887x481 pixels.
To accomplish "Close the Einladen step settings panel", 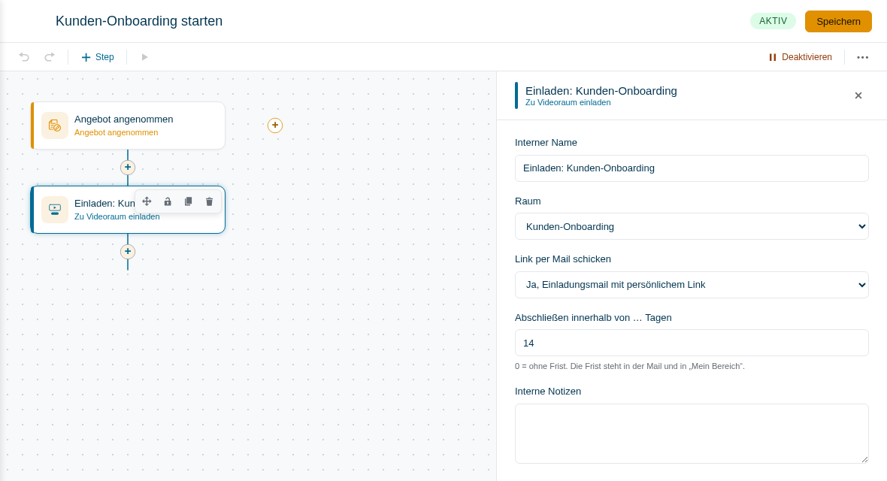I will coord(858,95).
